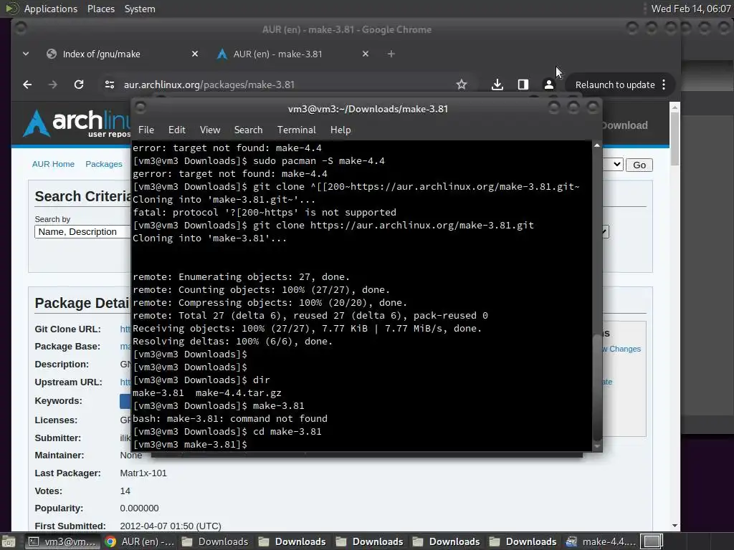Click the Go button
This screenshot has height=550, width=734.
[x=639, y=165]
